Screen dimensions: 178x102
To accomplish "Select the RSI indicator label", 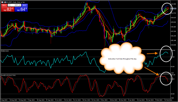I will tap(5, 51).
